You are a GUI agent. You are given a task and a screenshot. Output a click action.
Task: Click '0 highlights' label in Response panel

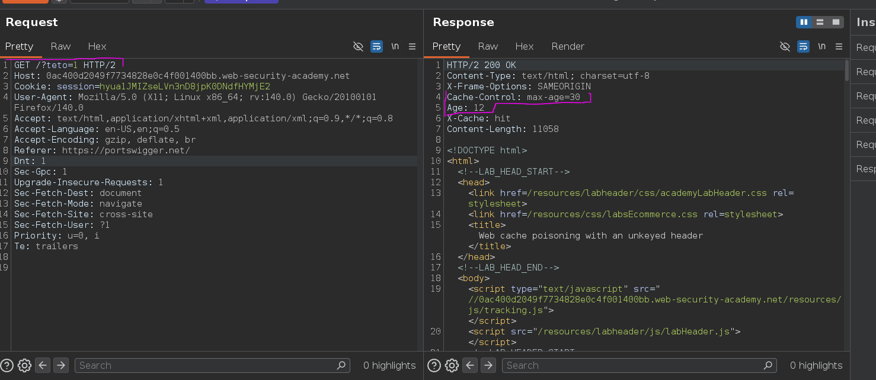point(816,365)
